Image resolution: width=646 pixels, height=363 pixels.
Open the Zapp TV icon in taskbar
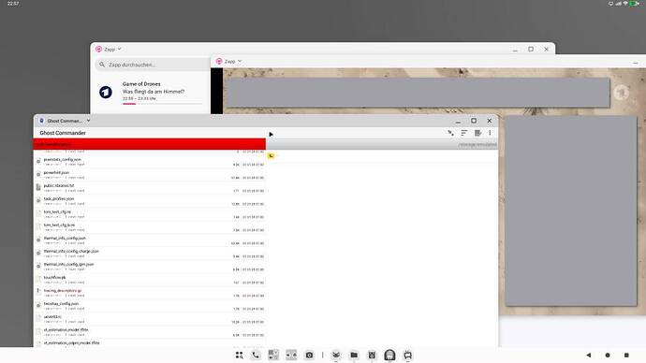click(408, 356)
